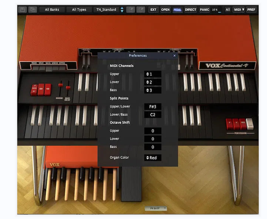Click the Lower/Bass split point C2 field
Image resolution: width=267 pixels, height=219 pixels.
tap(152, 115)
